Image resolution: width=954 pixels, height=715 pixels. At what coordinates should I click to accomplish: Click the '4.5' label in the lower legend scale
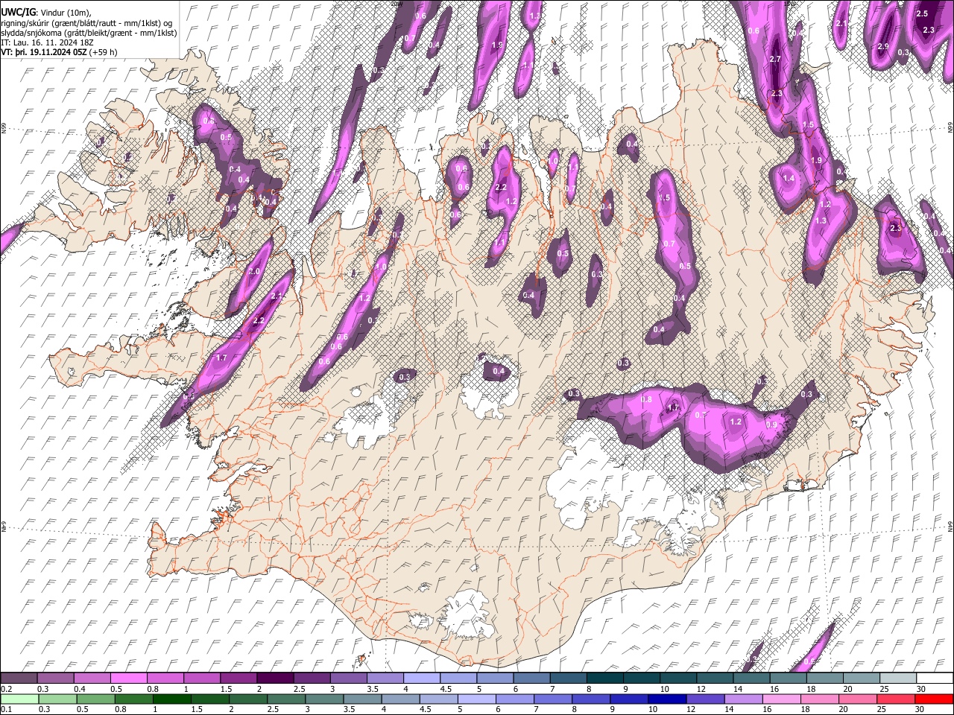[x=426, y=709]
